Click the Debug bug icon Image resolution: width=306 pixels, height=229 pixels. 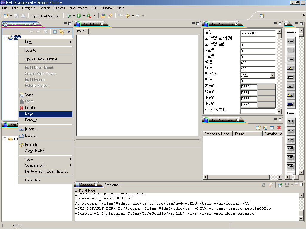point(69,16)
